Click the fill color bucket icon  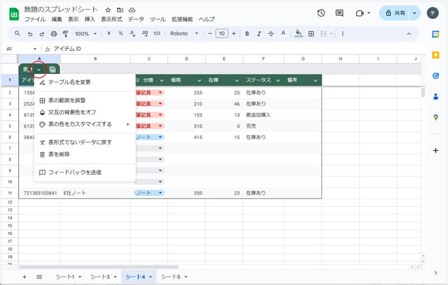point(298,34)
